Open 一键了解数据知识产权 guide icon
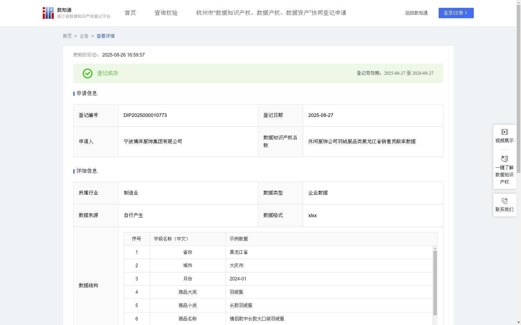Image resolution: width=521 pixels, height=325 pixels. (x=504, y=159)
